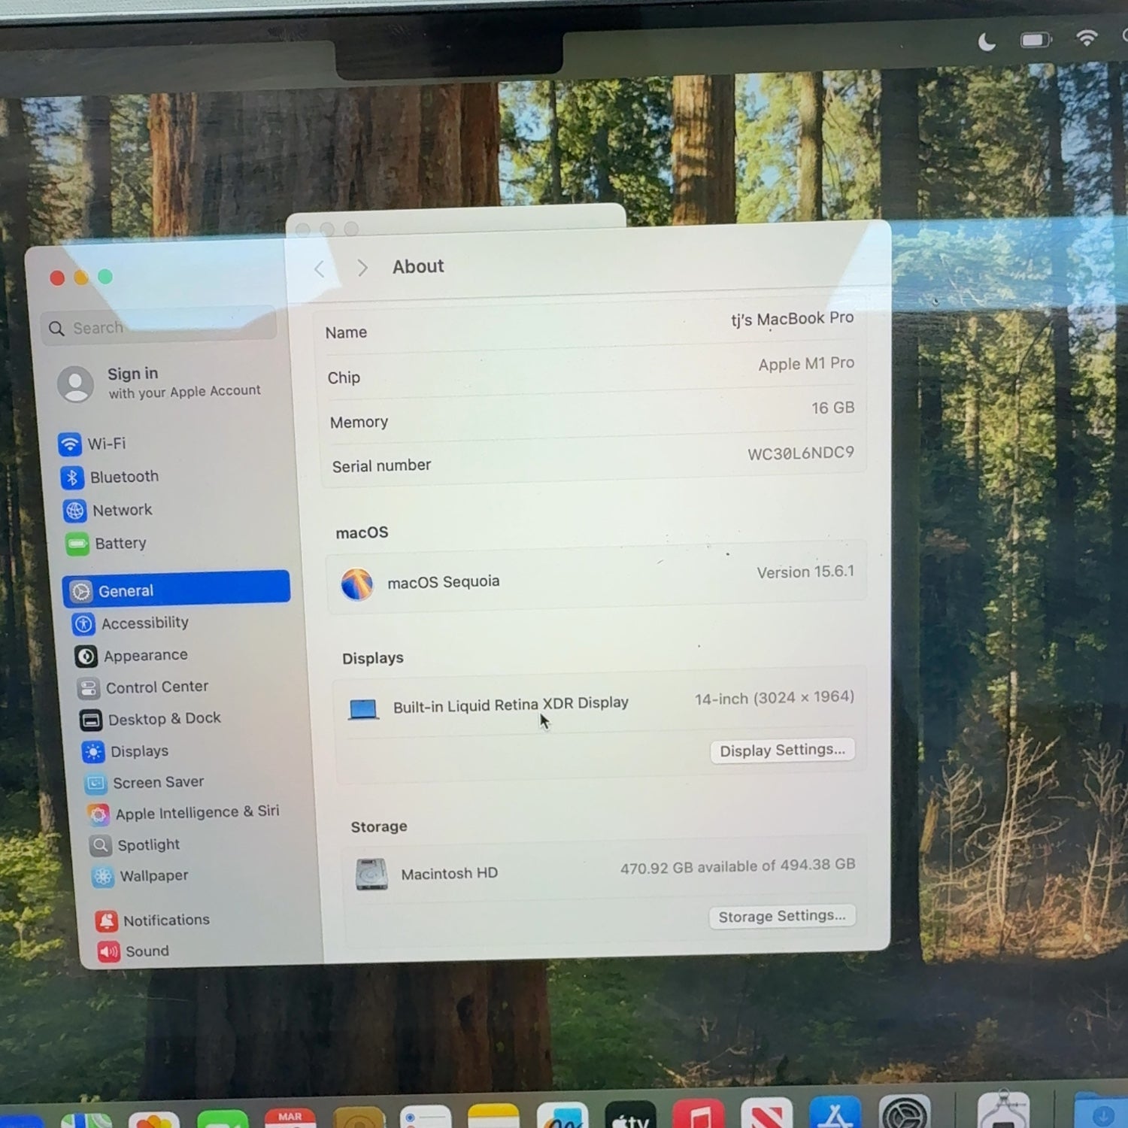The width and height of the screenshot is (1128, 1128).
Task: Launch Apple TV from the Dock
Action: coord(630,1114)
